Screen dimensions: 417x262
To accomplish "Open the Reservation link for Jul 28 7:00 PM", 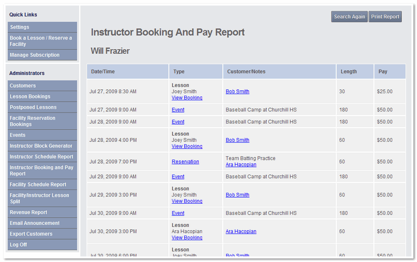I will click(x=185, y=162).
